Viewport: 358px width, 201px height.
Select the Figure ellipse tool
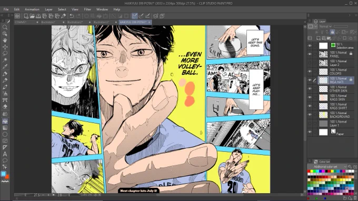click(5, 134)
